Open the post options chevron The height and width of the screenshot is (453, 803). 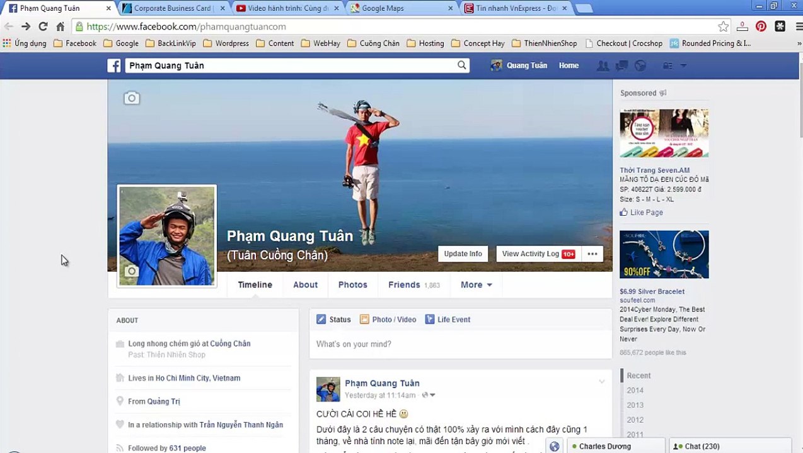point(602,382)
